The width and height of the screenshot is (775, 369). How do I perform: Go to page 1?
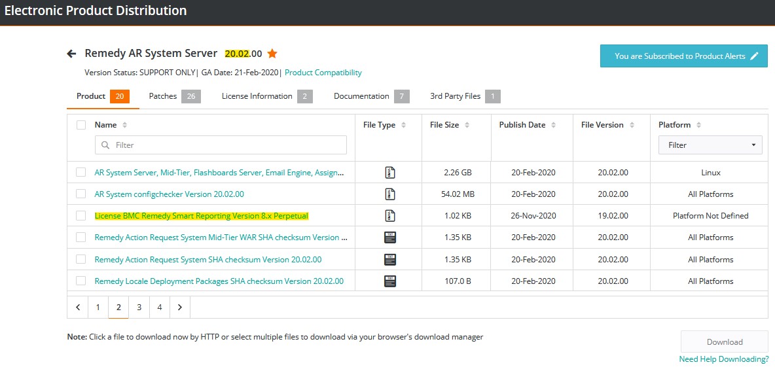(98, 307)
